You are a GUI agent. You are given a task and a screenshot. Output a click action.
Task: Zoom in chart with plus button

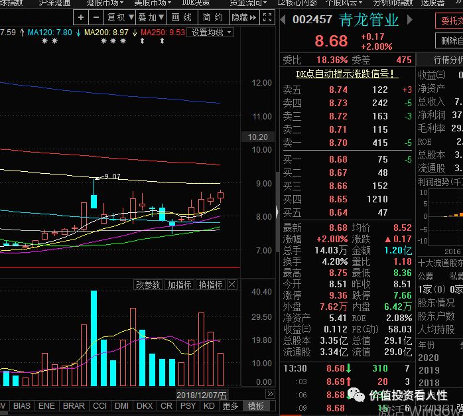(x=81, y=17)
